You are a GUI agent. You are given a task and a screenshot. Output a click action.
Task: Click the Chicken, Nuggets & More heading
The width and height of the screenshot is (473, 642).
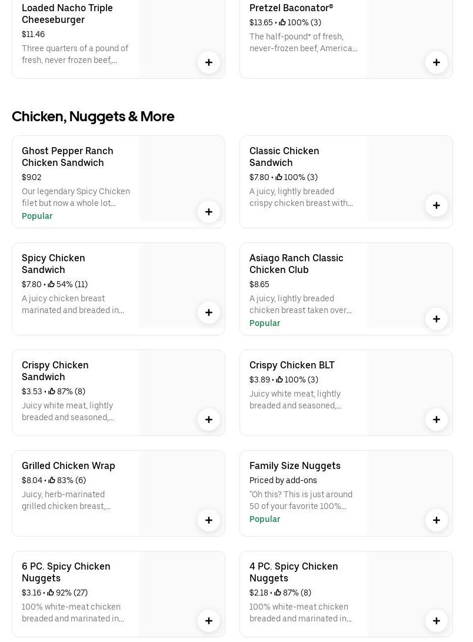[93, 116]
